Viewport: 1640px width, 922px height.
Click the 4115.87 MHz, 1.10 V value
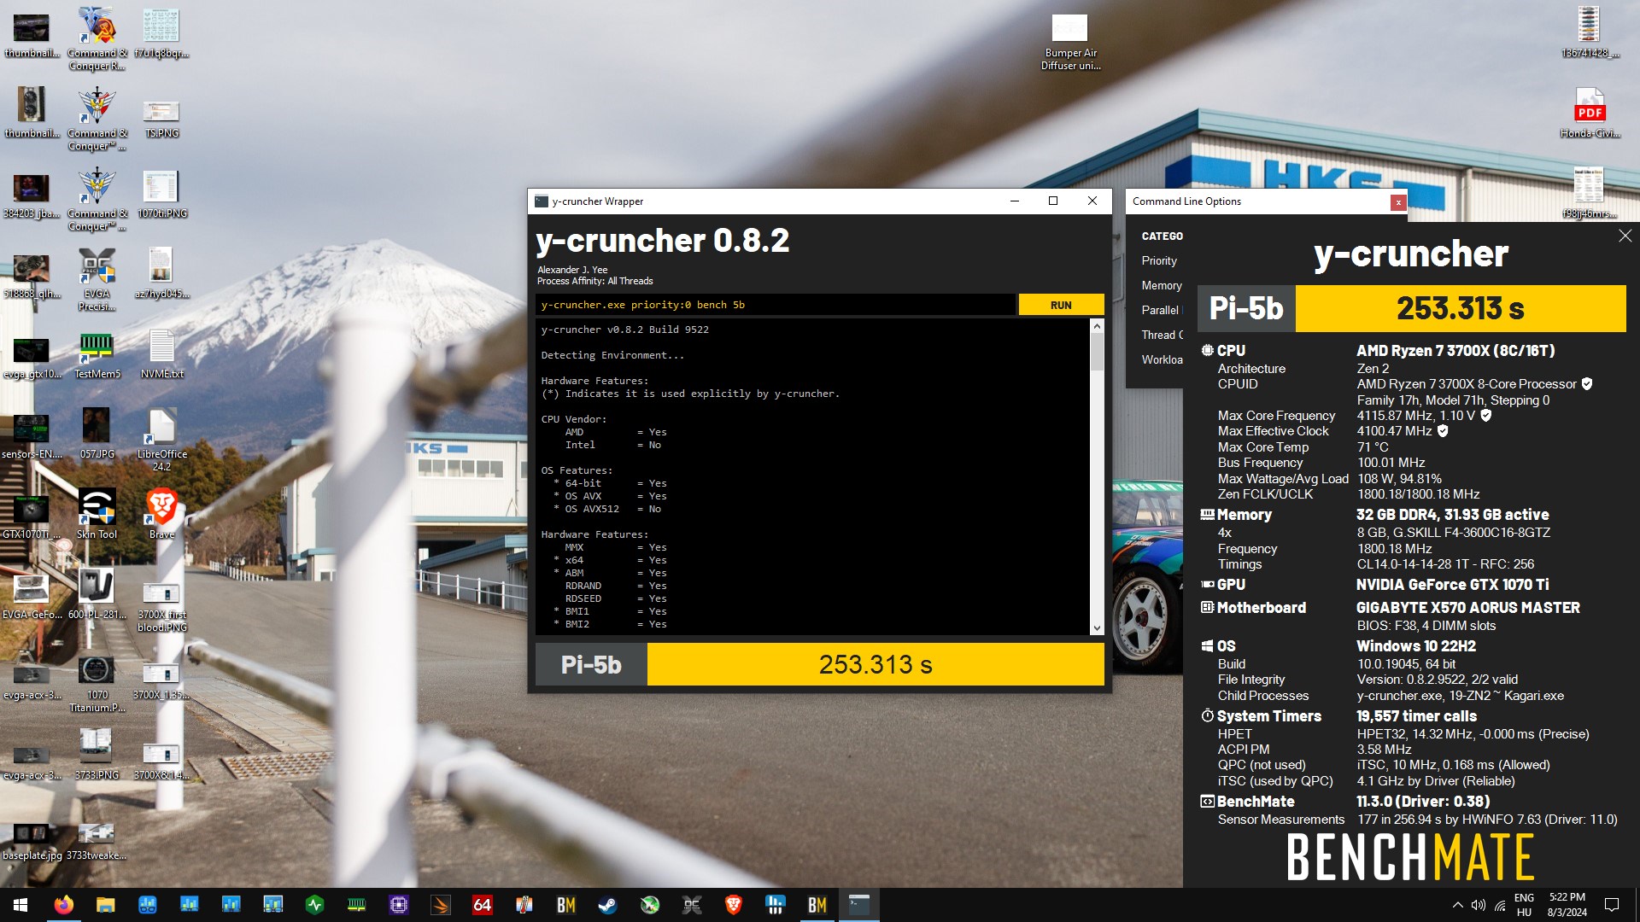pos(1415,416)
